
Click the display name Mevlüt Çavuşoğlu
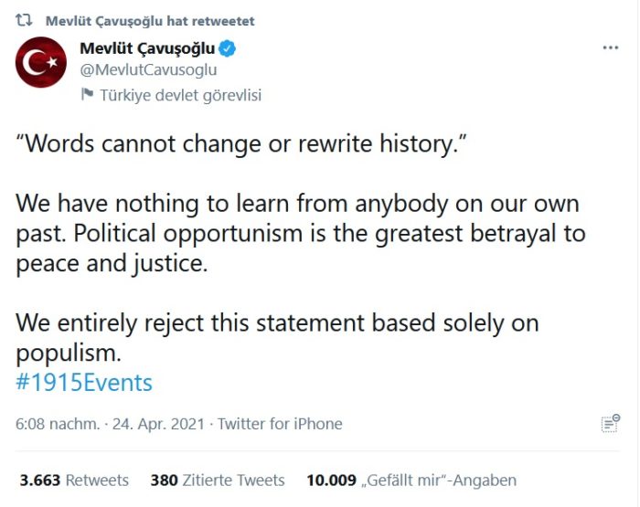click(150, 49)
